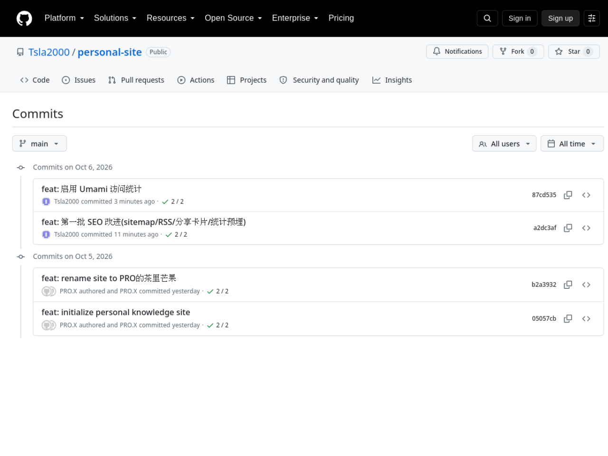Copy full SHA for commit a2dc3af
This screenshot has width=608, height=456.
(568, 228)
